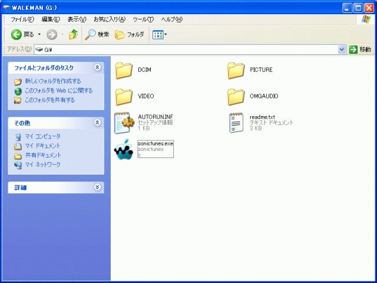Open マイ コンピュータ link
377x283 pixels.
point(43,136)
